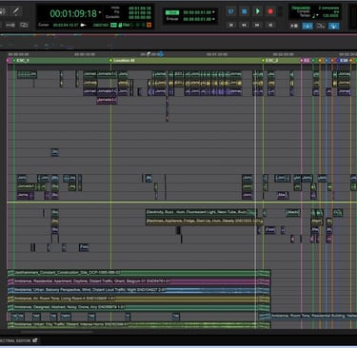
Task: Click the green icon in the counter status row
Action: tap(113, 25)
